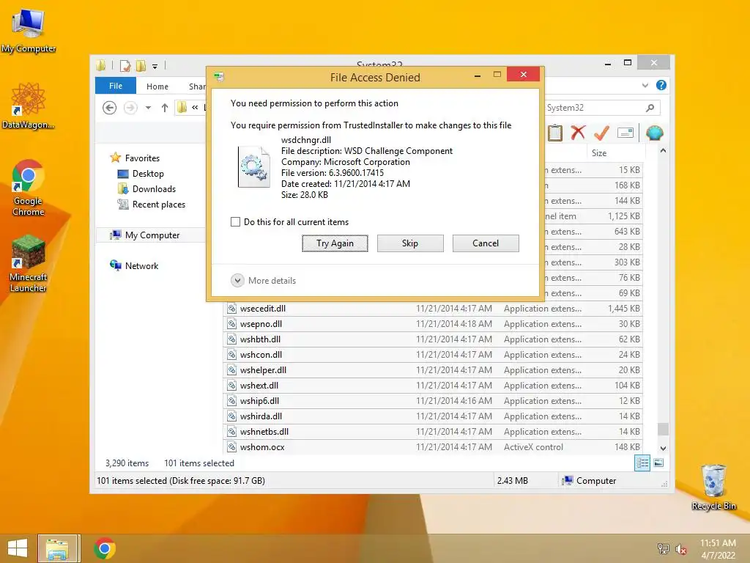Switch to Large icons view
Image resolution: width=750 pixels, height=563 pixels.
tap(658, 463)
